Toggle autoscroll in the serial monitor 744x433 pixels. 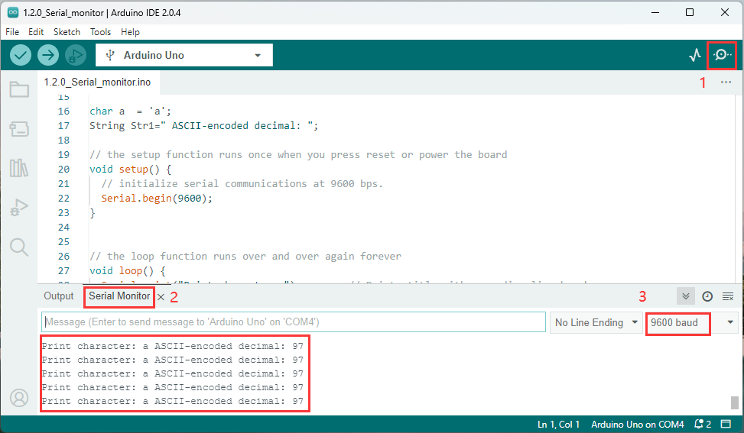[x=686, y=296]
